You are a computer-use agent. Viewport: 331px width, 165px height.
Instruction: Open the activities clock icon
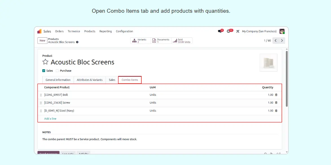tap(229, 31)
